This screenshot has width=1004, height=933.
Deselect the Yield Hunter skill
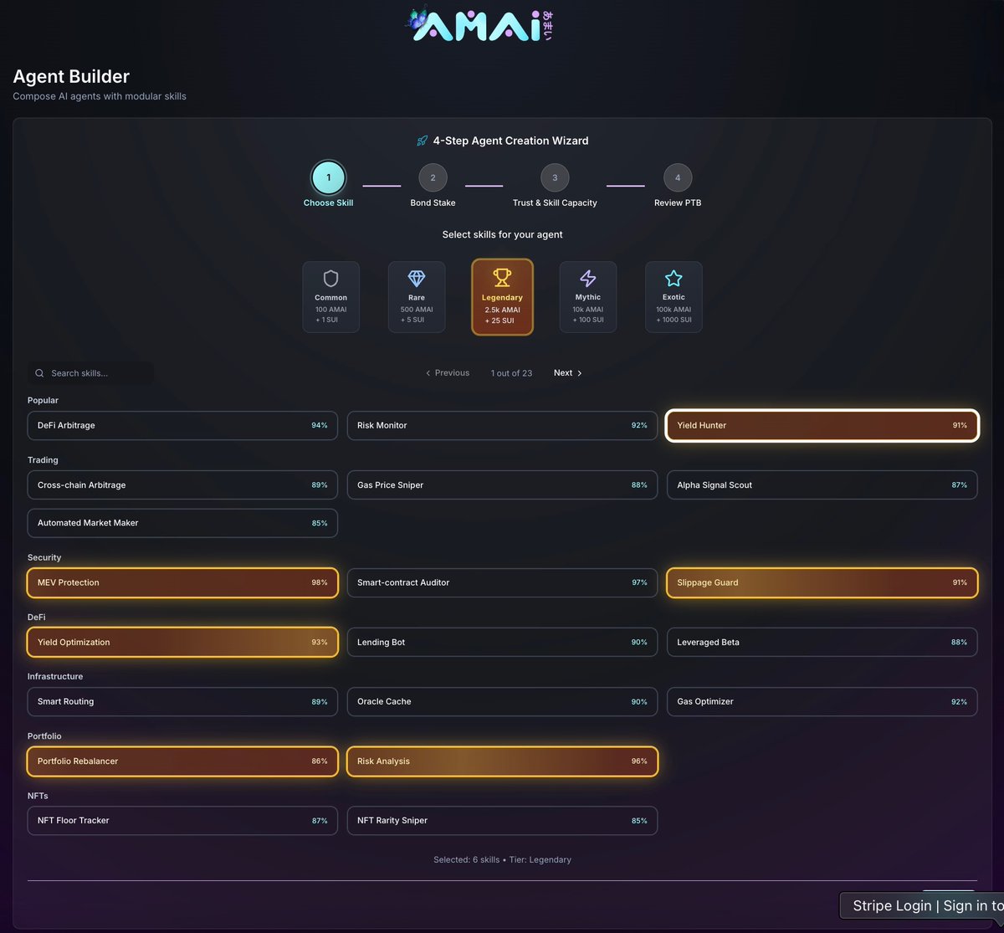tap(822, 425)
